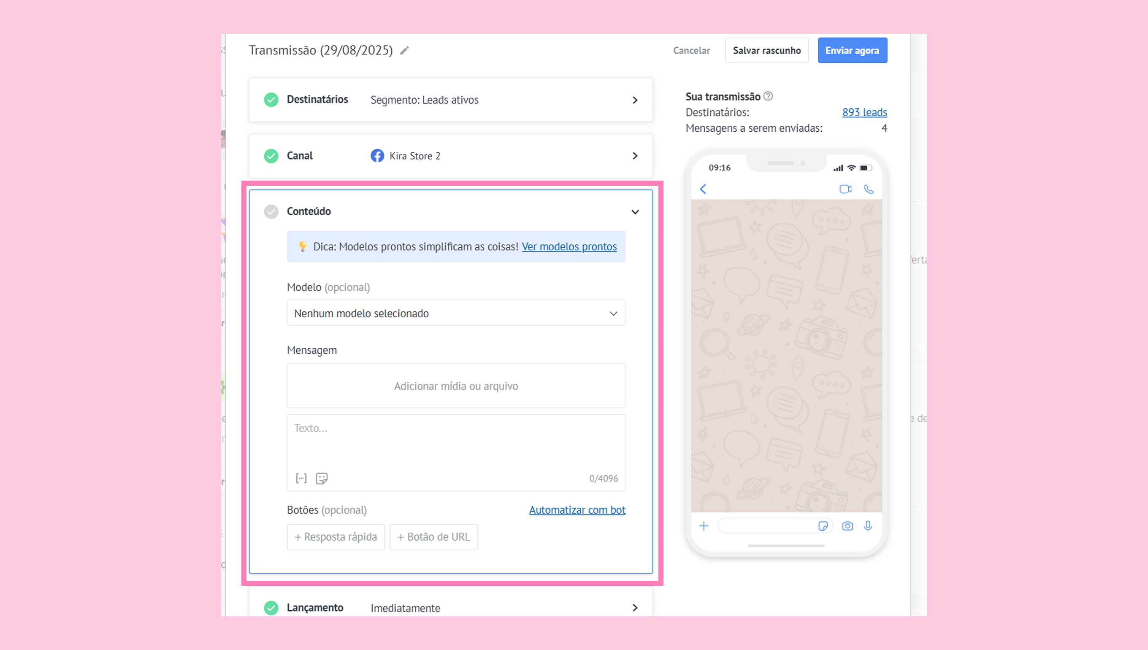Click the microphone icon in phone preview

[868, 526]
